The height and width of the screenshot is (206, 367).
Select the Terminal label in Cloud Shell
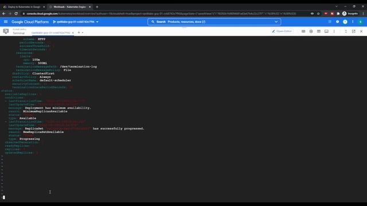(x=18, y=33)
